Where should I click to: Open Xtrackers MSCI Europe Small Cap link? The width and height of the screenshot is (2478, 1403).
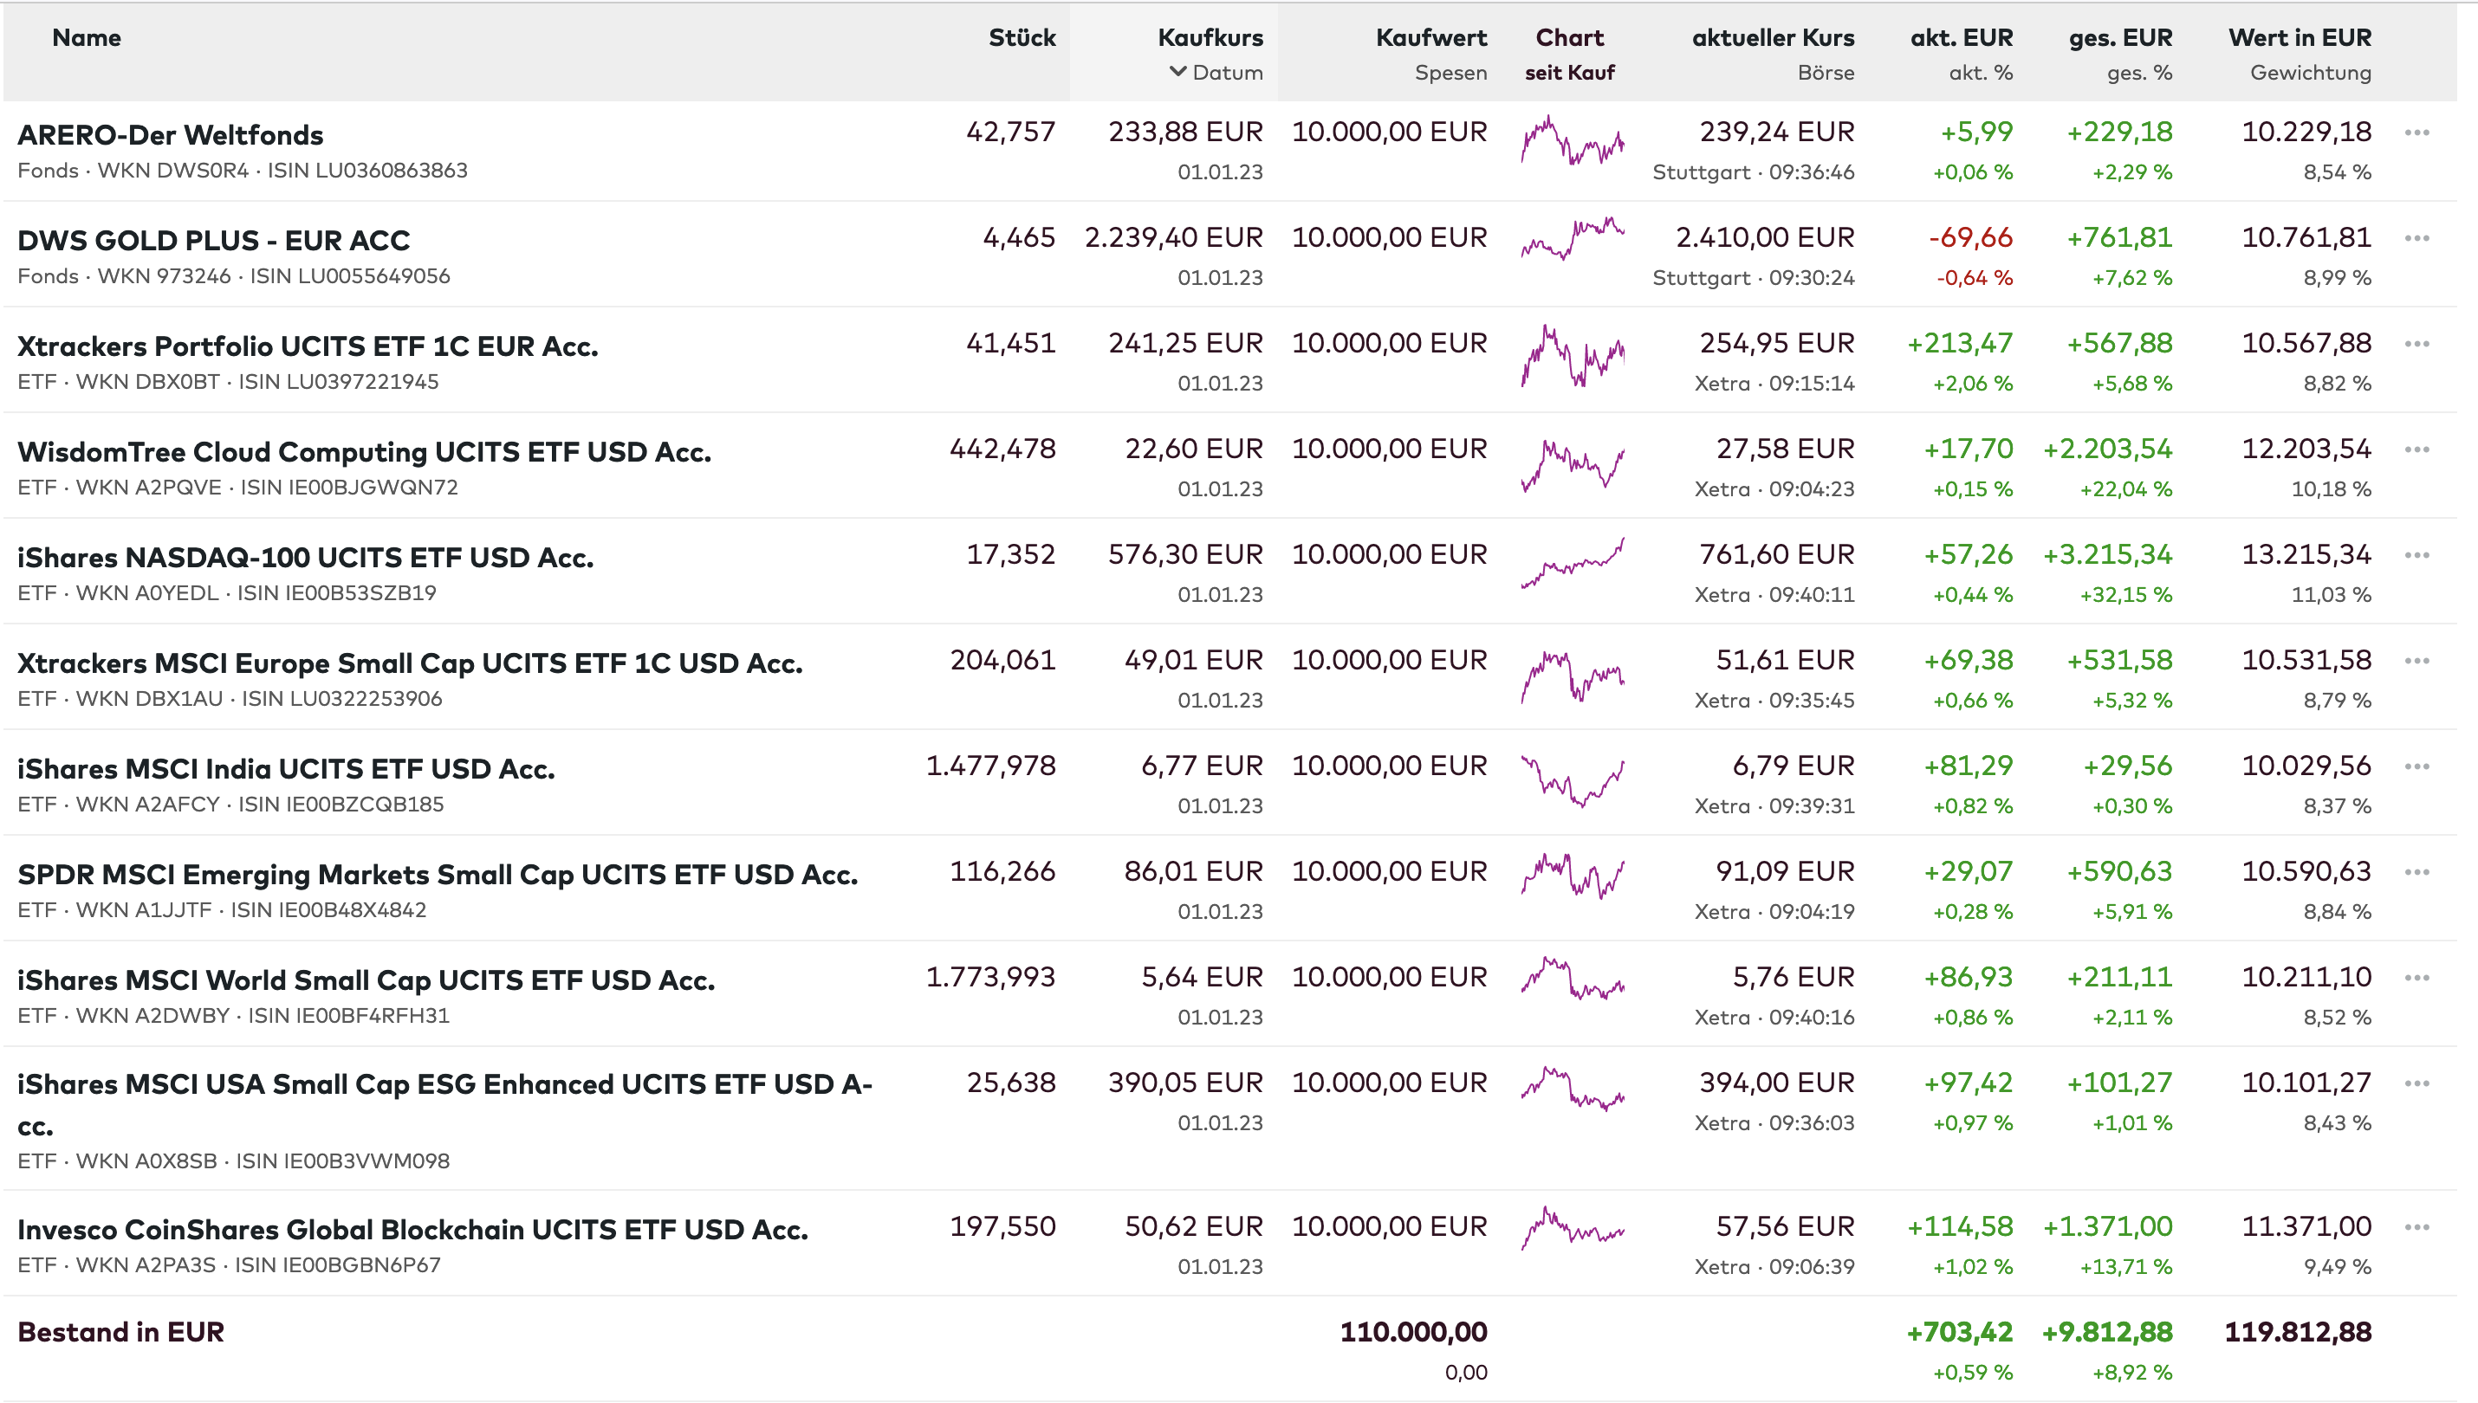410,663
